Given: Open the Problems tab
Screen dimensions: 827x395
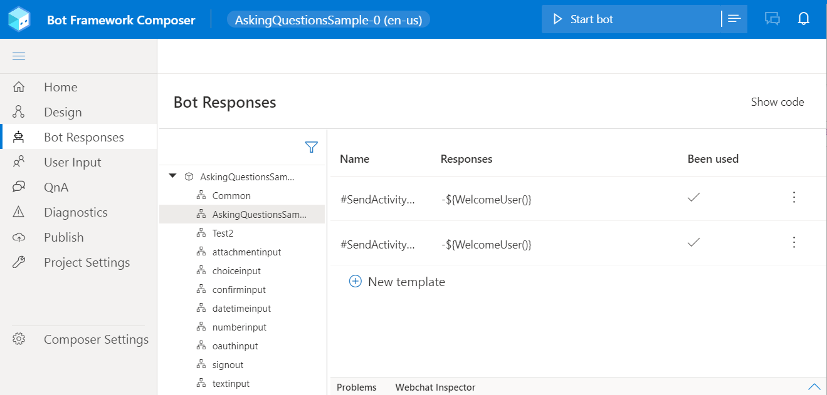Looking at the screenshot, I should (x=357, y=387).
